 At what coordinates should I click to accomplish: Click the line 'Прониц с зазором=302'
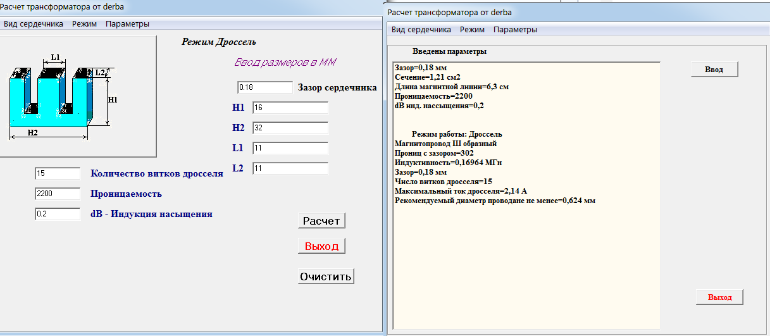click(434, 153)
